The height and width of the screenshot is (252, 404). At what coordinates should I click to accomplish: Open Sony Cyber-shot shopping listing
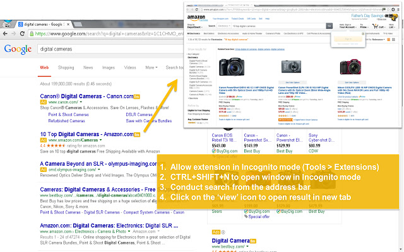[321, 137]
